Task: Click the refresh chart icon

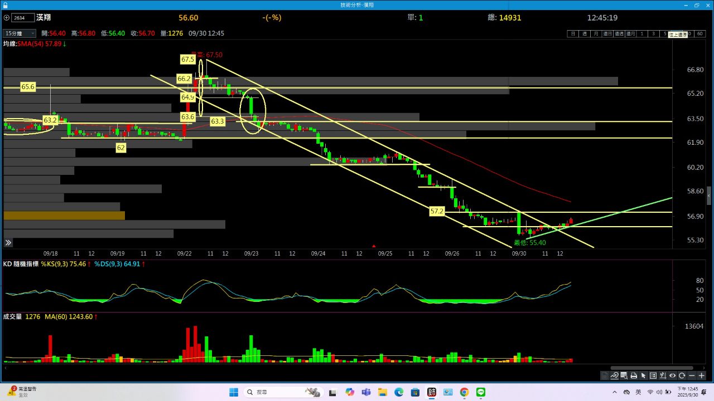Action: 682,376
